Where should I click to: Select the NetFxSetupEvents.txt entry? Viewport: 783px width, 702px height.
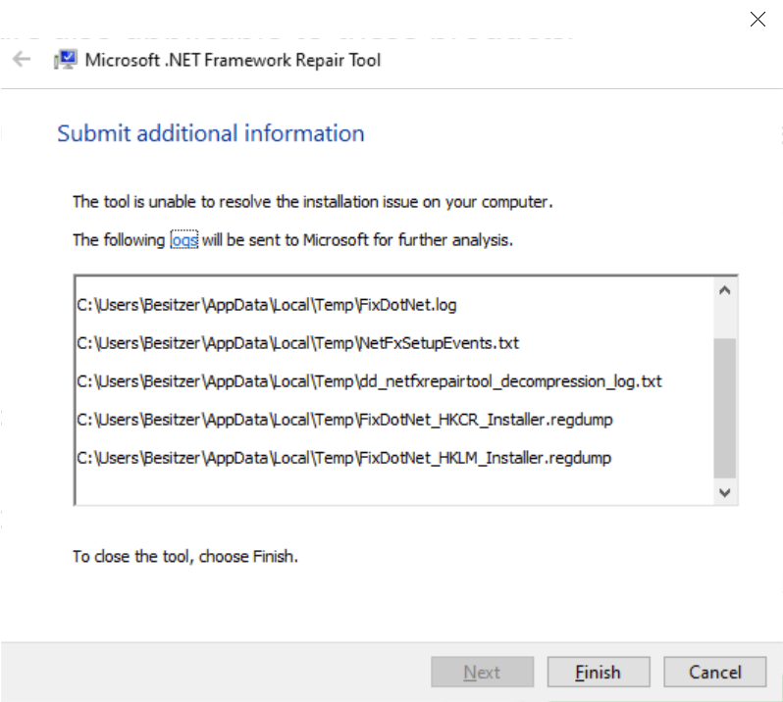pos(297,343)
